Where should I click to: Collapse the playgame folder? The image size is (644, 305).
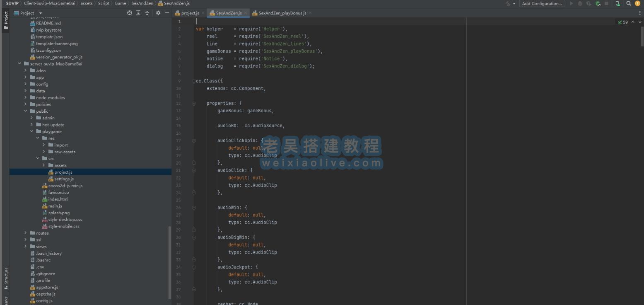point(32,132)
